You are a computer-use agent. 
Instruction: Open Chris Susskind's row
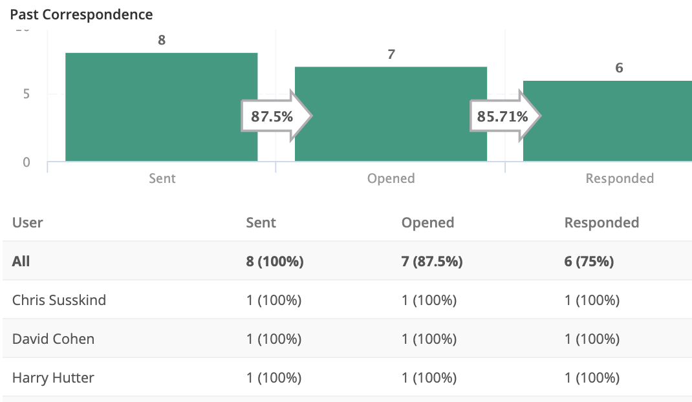click(x=347, y=300)
